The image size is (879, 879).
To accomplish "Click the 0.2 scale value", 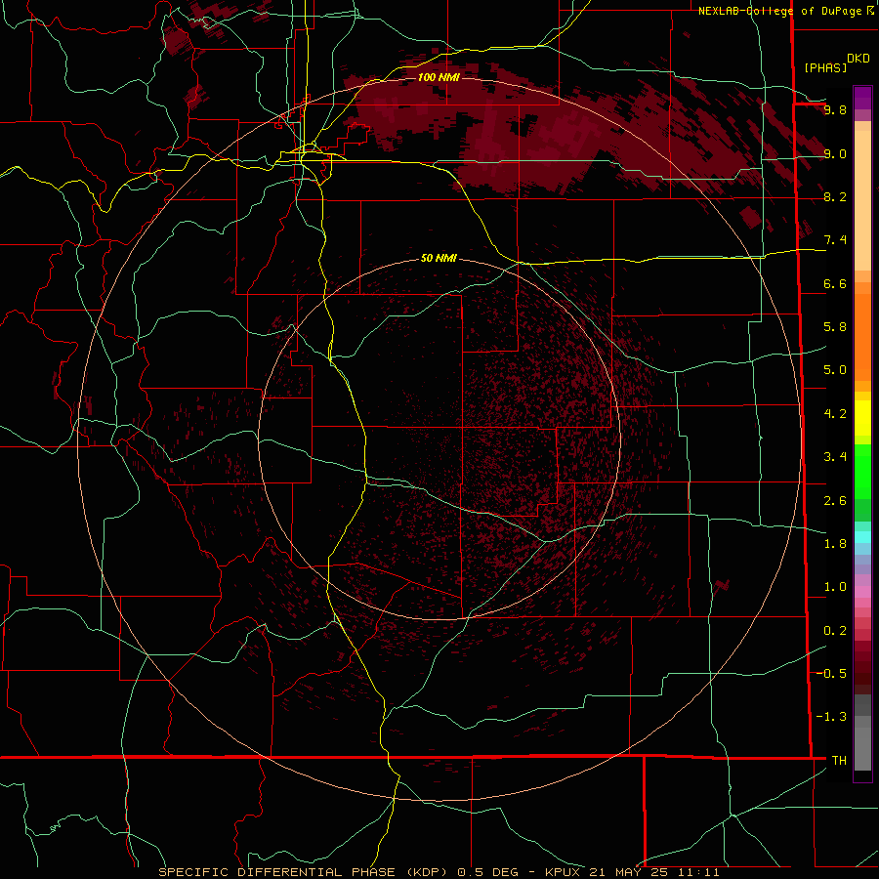I will (x=835, y=631).
